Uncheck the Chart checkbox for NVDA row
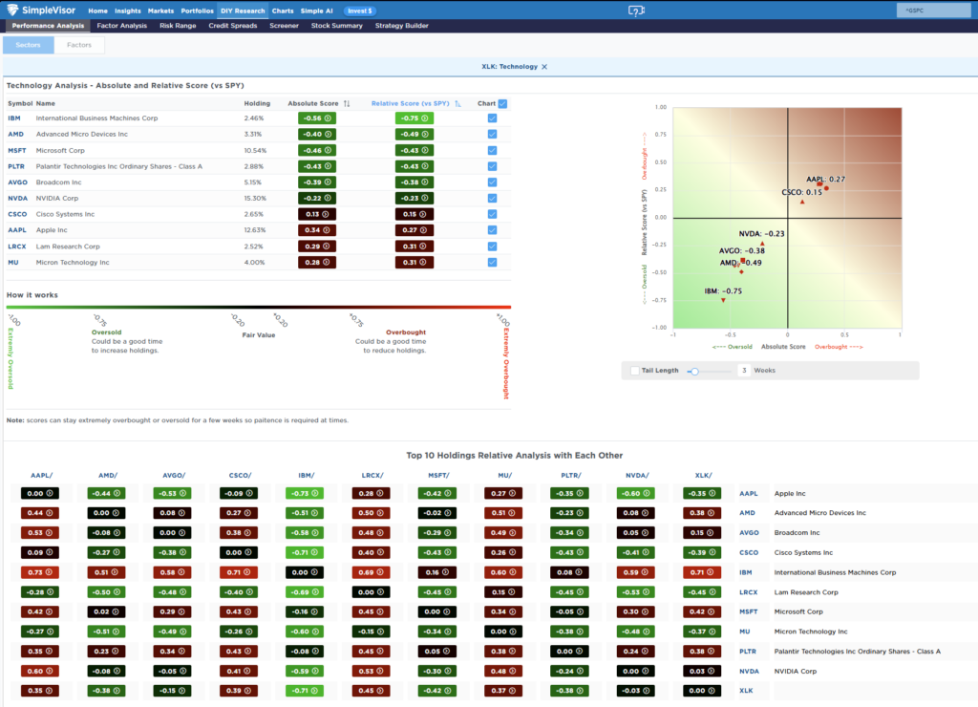This screenshot has height=707, width=978. [x=492, y=198]
